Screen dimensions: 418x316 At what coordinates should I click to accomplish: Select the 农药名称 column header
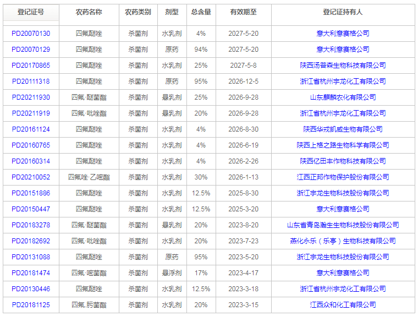[x=89, y=12]
